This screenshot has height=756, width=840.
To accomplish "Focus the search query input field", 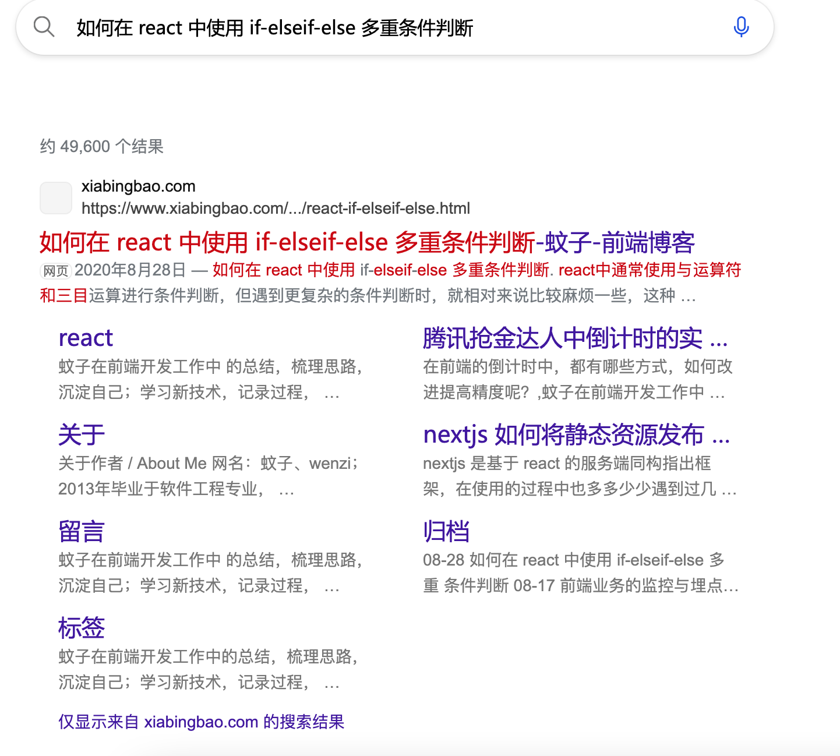I will click(x=396, y=27).
